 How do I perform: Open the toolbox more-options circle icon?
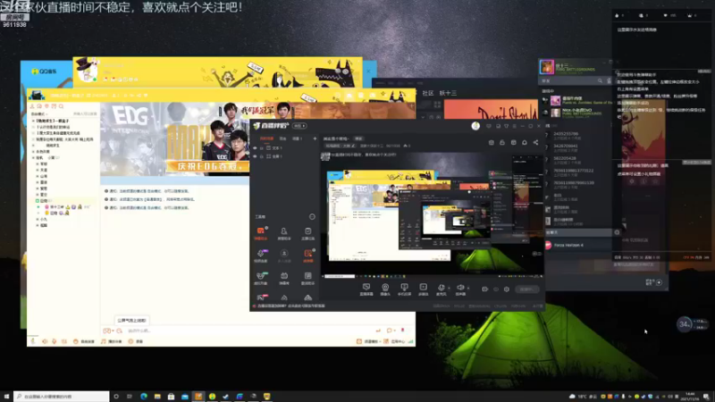(x=312, y=217)
